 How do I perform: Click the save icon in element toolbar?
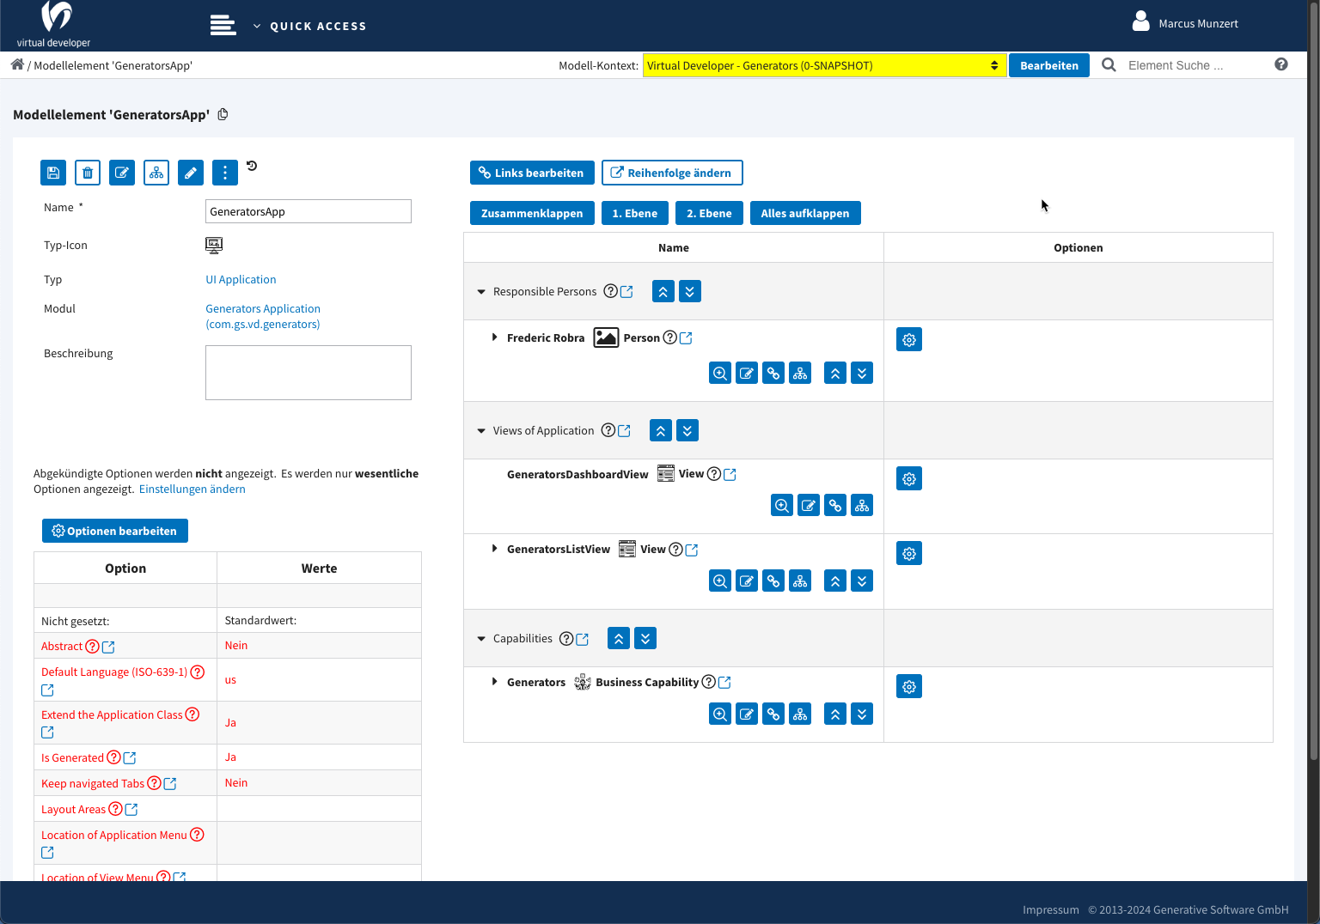tap(53, 173)
